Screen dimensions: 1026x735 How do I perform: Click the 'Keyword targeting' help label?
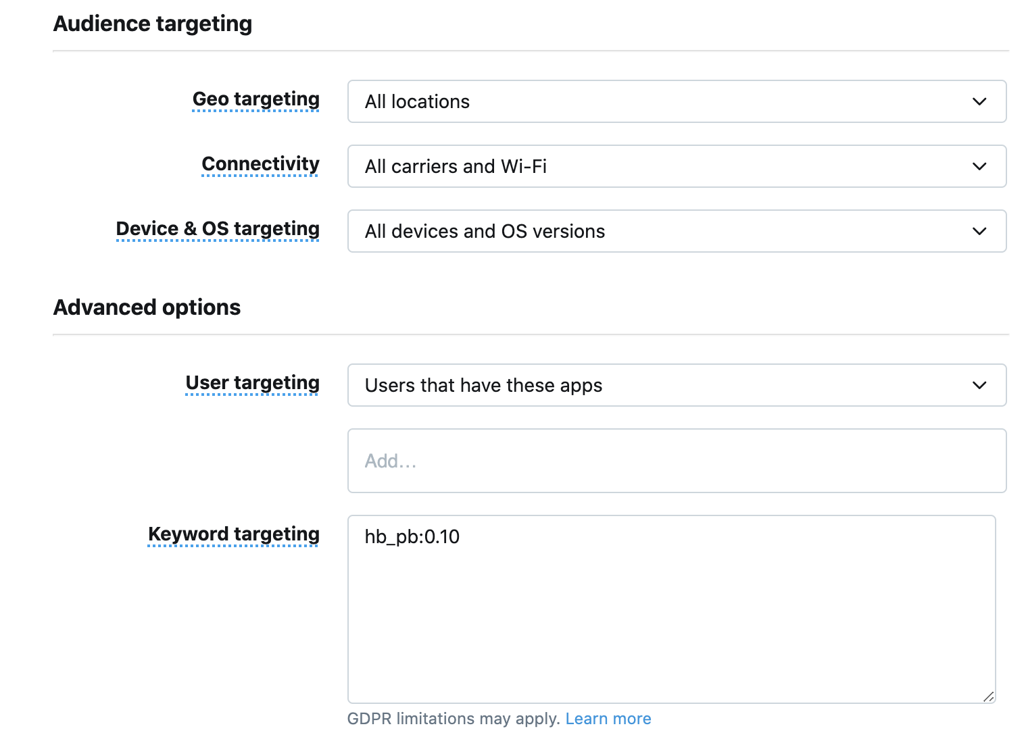[233, 534]
